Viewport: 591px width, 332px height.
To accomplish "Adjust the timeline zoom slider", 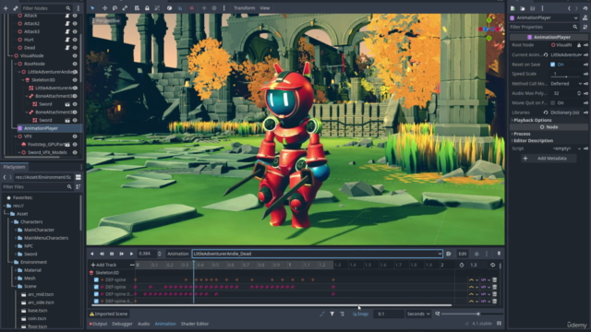I will coord(472,314).
